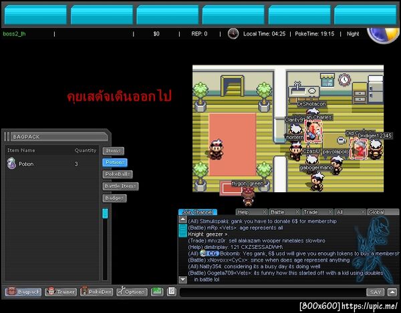Click the dimitriplay Help message
The width and height of the screenshot is (401, 313).
pyautogui.click(x=235, y=247)
